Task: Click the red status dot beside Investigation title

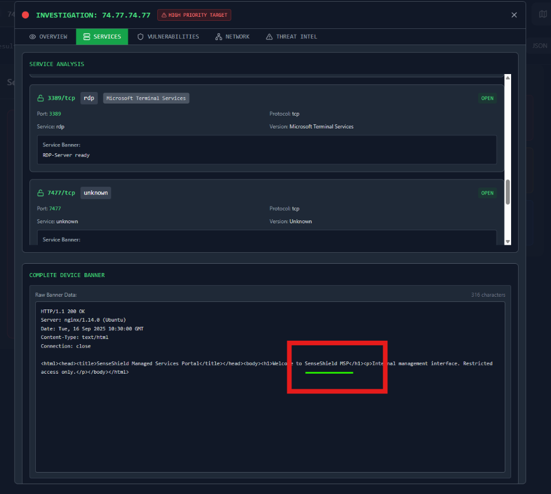Action: (25, 15)
